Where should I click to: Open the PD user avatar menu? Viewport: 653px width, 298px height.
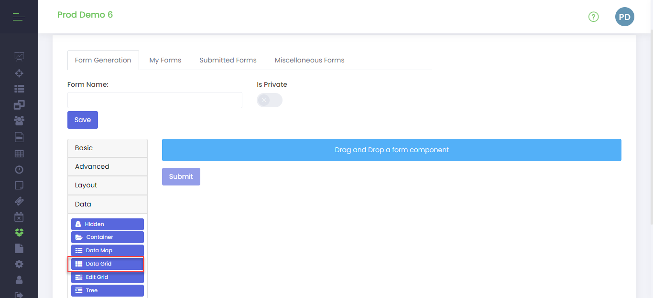(624, 17)
